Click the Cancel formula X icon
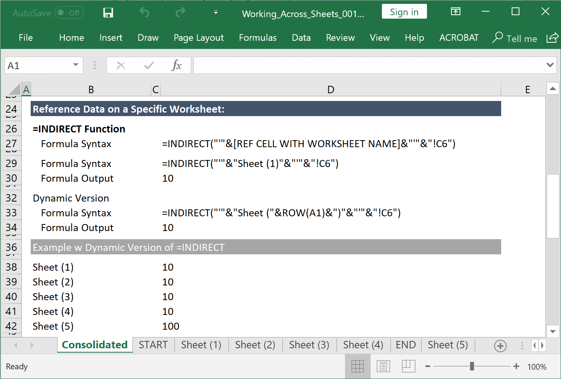Image resolution: width=561 pixels, height=379 pixels. coord(121,65)
